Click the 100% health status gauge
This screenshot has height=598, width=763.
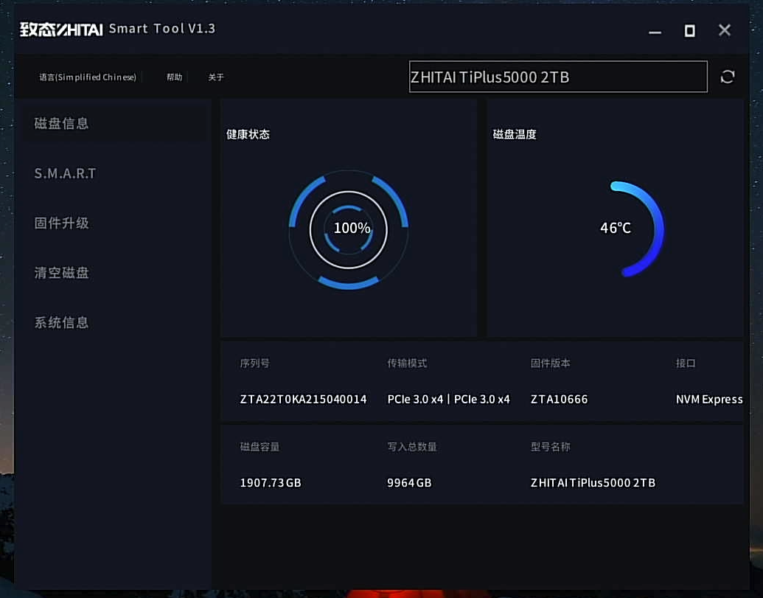click(349, 229)
